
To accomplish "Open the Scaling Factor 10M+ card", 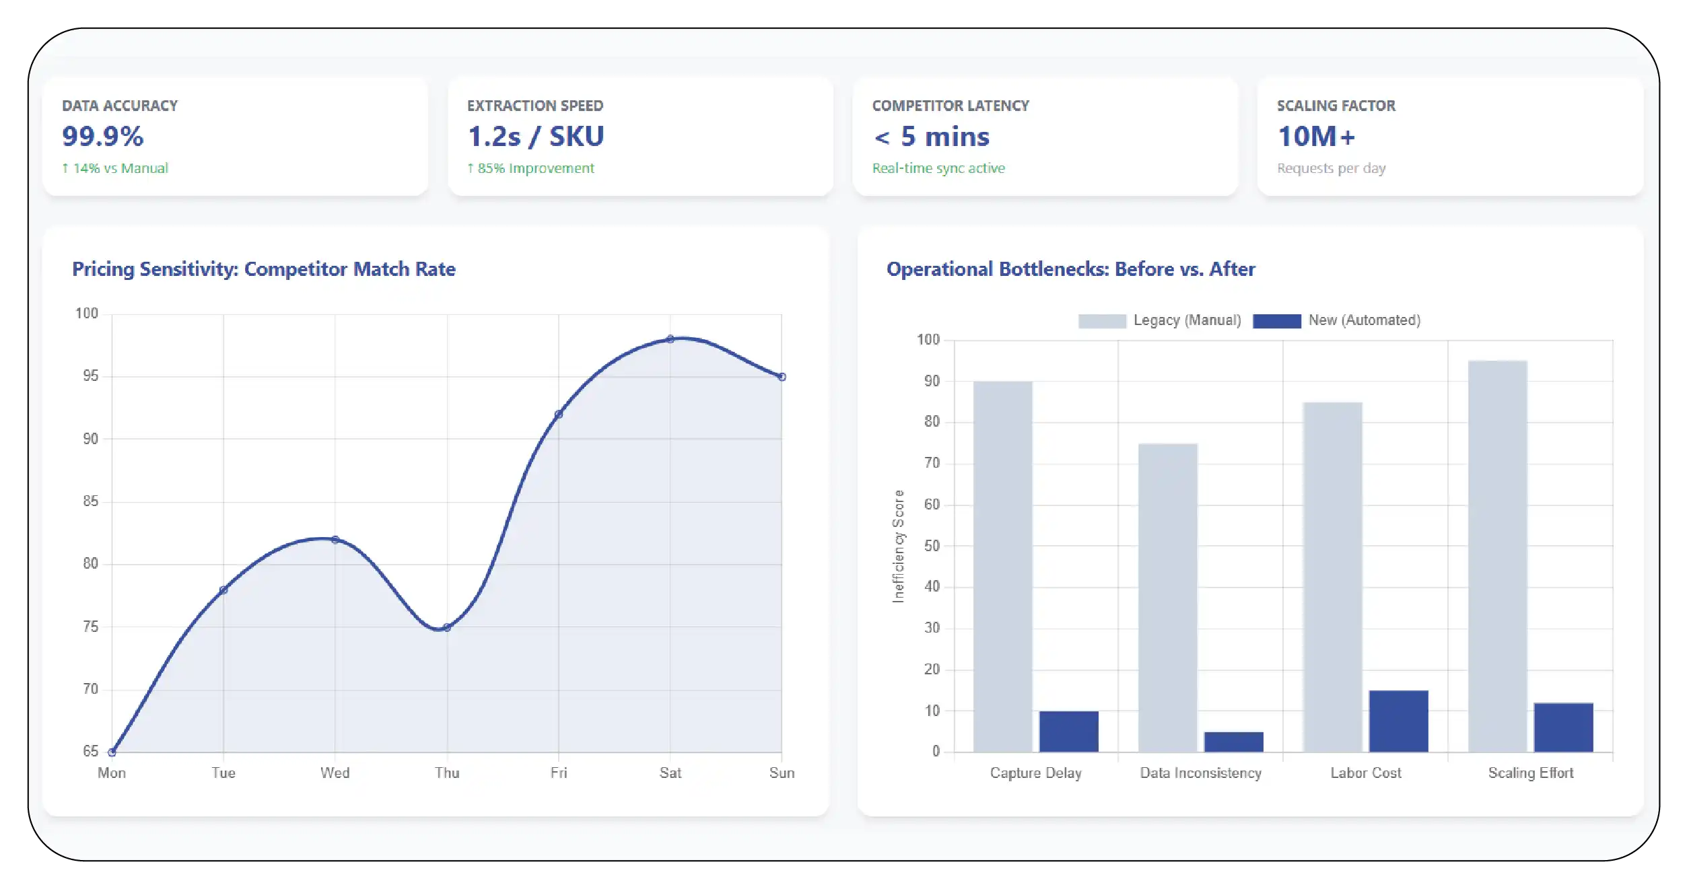I will [x=1449, y=137].
